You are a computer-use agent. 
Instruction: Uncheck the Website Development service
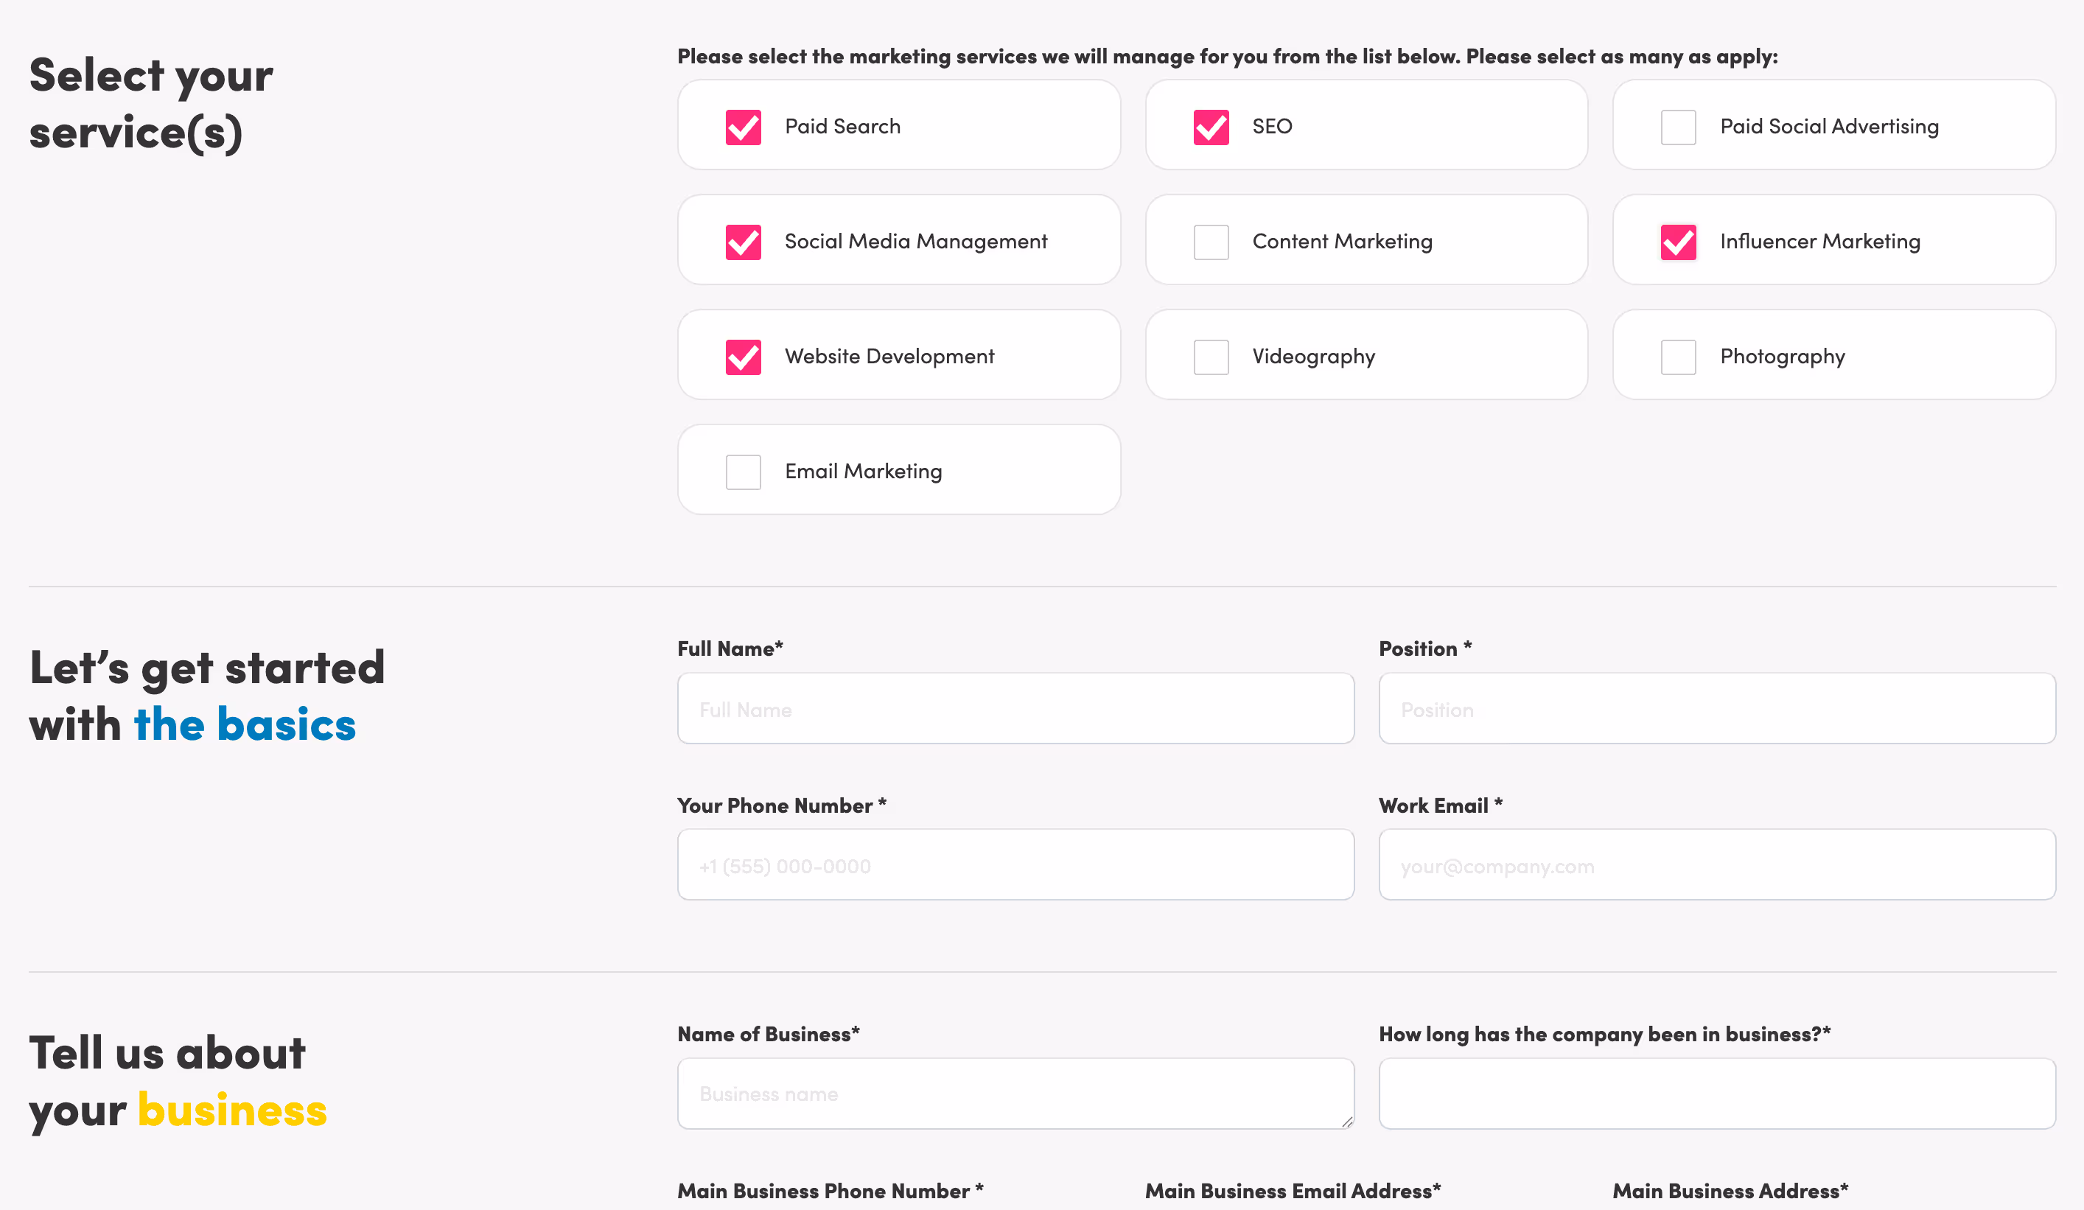(x=744, y=357)
